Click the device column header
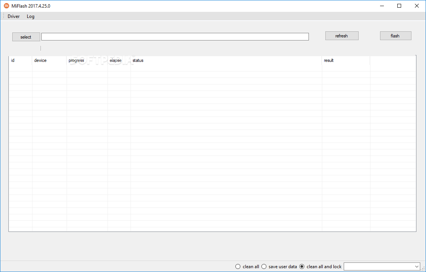426x272 pixels. (49, 60)
